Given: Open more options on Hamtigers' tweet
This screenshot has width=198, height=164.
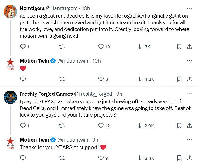Looking at the screenshot, I should pyautogui.click(x=189, y=8).
